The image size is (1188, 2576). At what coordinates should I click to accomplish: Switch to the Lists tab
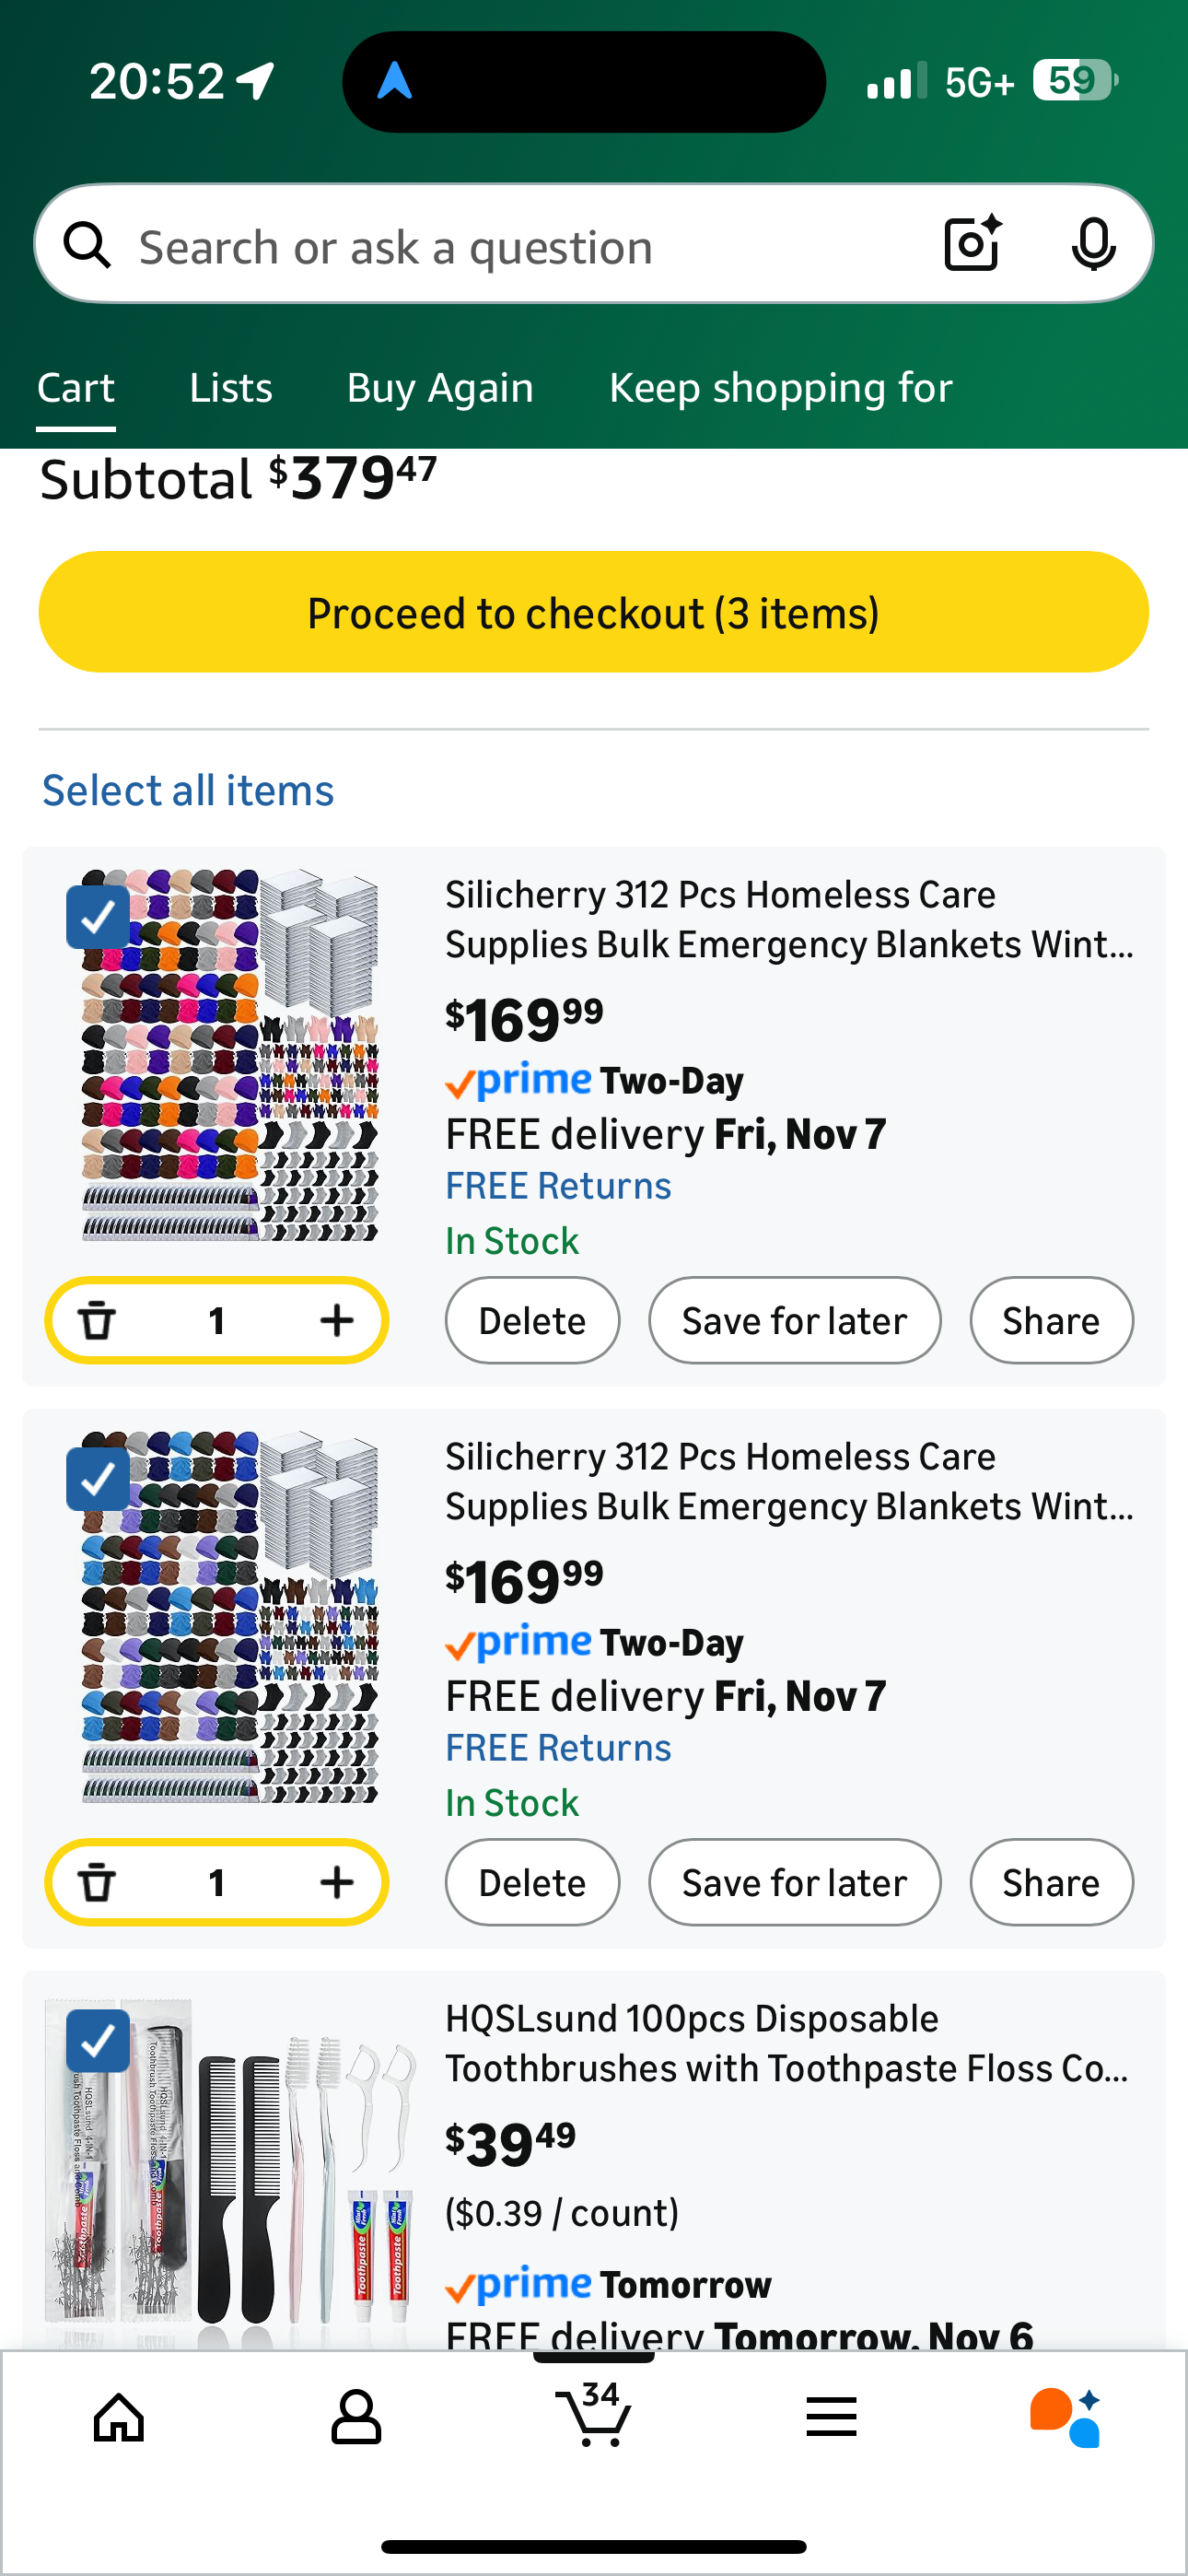(x=231, y=388)
